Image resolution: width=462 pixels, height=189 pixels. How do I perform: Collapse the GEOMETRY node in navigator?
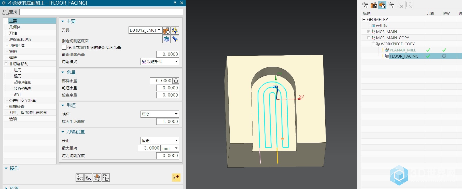(364, 19)
